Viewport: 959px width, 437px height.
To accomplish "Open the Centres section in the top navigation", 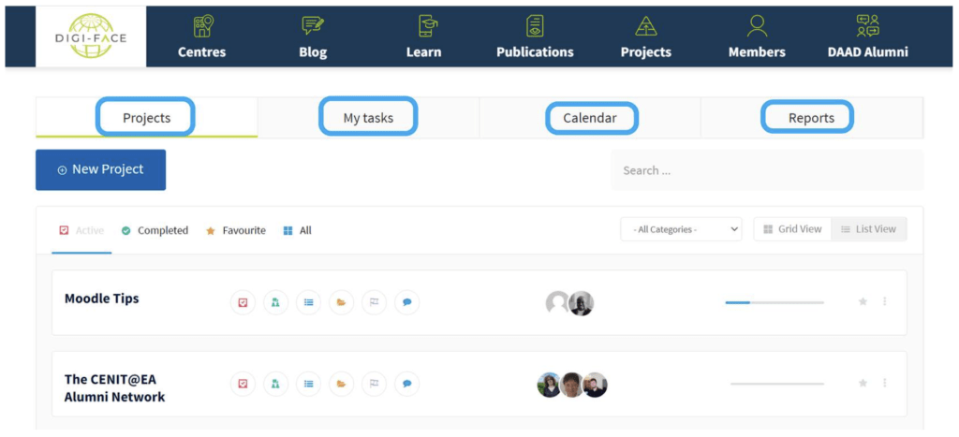I will click(202, 38).
